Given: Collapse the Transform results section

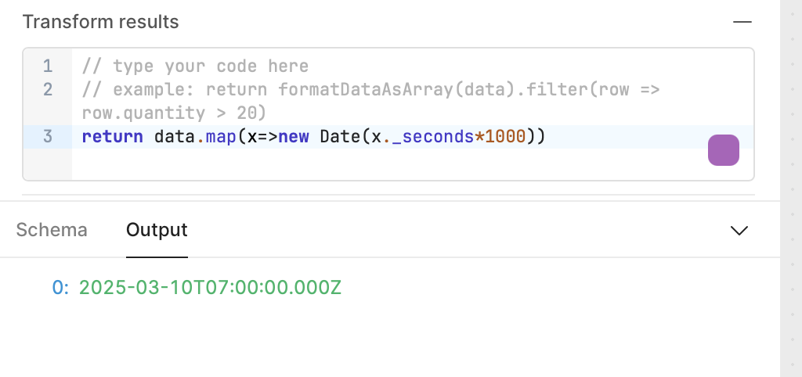Looking at the screenshot, I should click(x=742, y=22).
